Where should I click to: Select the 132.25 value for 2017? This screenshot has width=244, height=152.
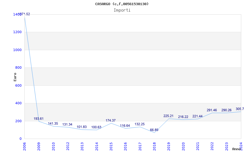tap(140, 124)
